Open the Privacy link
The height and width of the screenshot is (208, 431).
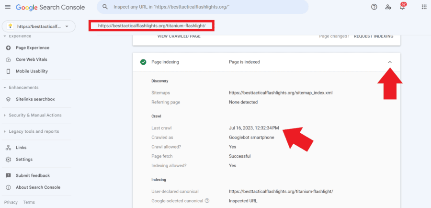(11, 202)
